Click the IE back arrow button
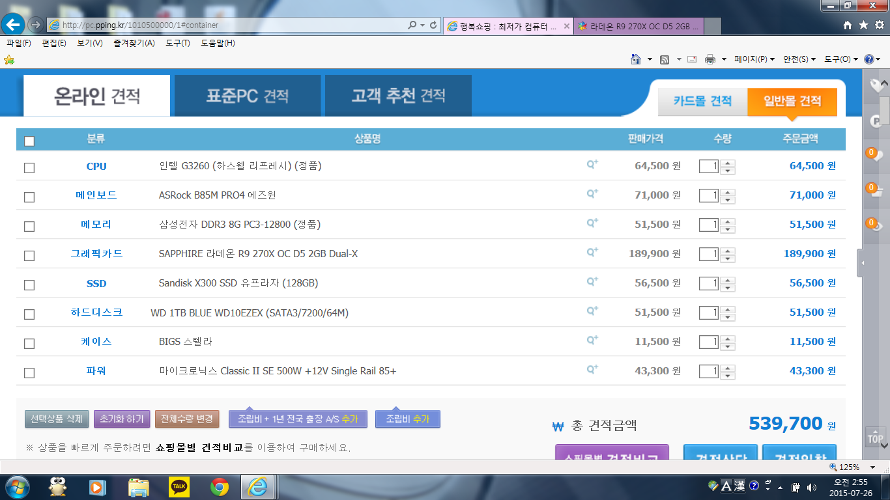Viewport: 890px width, 500px height. pos(14,25)
